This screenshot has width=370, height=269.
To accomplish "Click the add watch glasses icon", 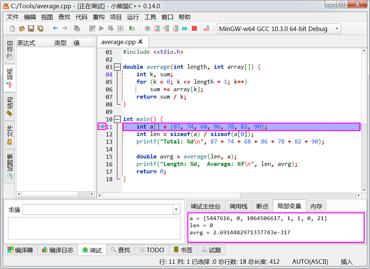I will click(206, 28).
